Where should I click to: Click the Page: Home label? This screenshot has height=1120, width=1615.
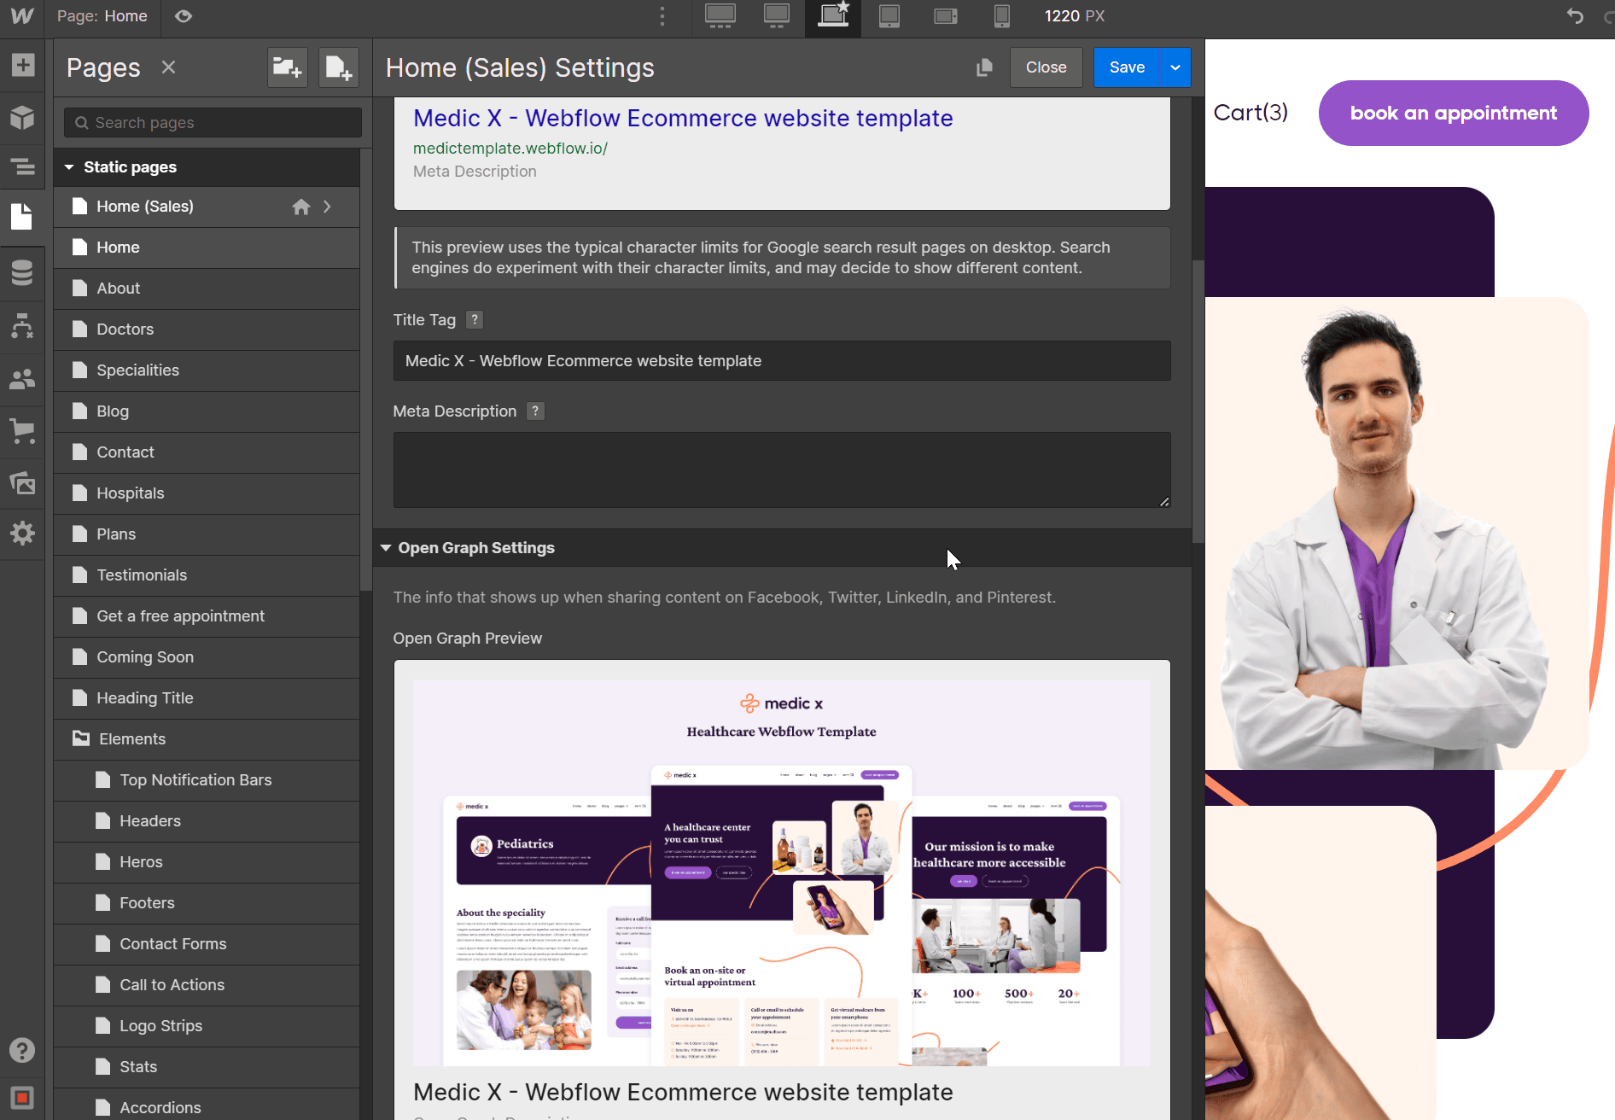point(102,16)
